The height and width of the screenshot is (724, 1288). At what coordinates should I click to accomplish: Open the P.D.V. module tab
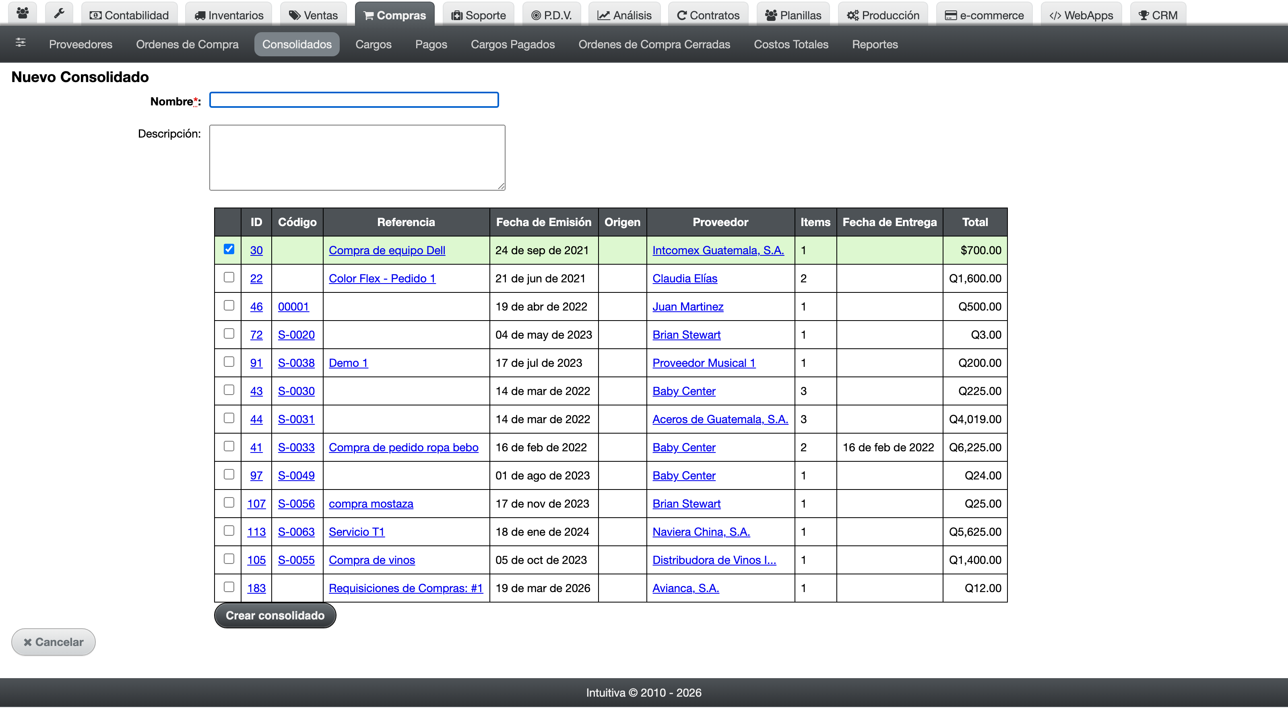point(551,15)
